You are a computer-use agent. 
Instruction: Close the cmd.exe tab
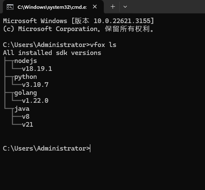95,7
